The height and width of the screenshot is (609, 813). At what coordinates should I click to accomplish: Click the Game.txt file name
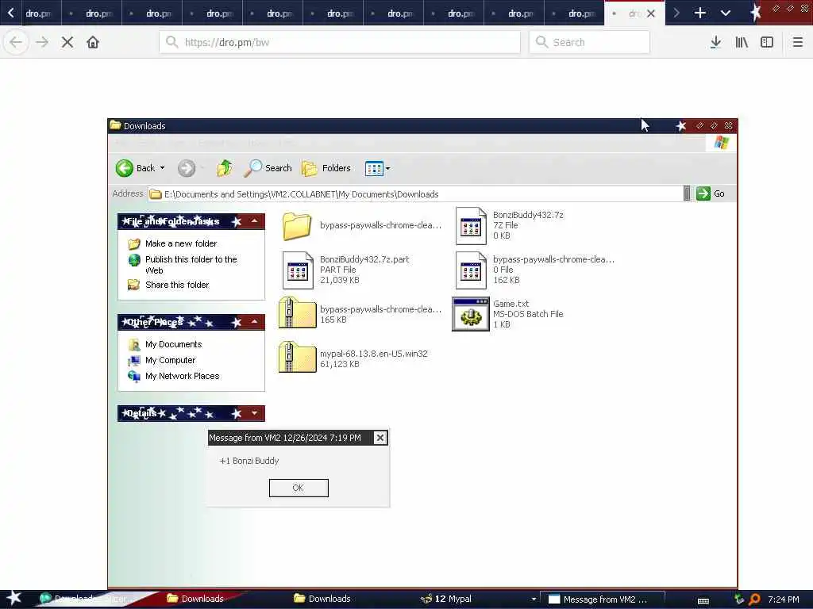click(511, 304)
